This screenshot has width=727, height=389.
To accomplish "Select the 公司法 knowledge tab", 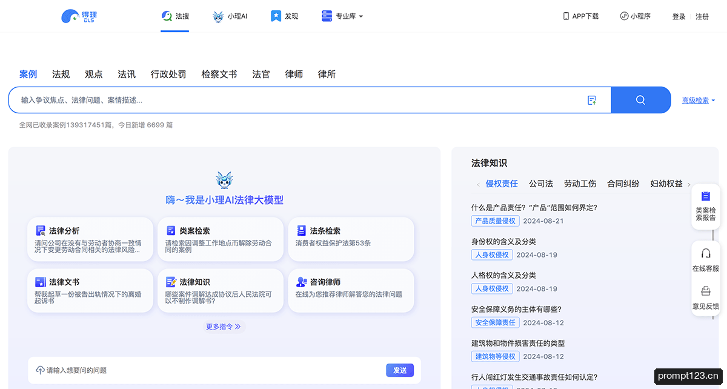I will coord(541,184).
